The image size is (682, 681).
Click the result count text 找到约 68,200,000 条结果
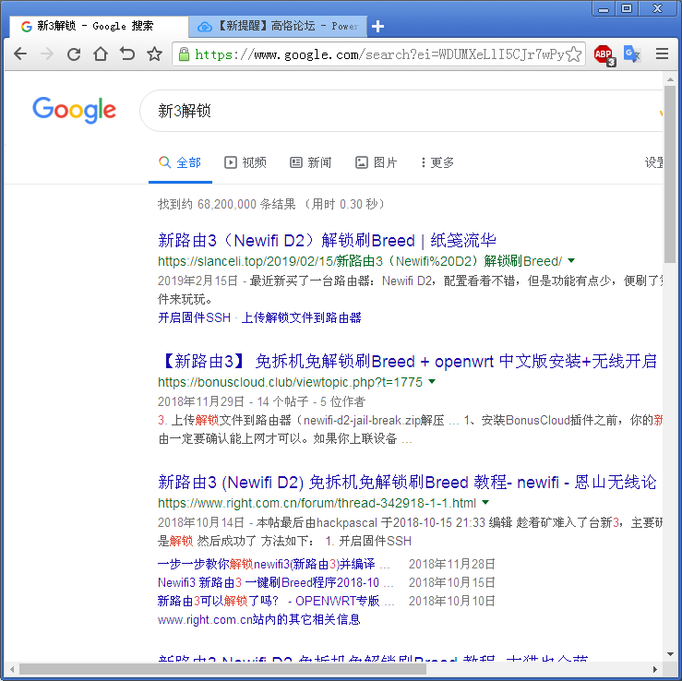coord(227,204)
